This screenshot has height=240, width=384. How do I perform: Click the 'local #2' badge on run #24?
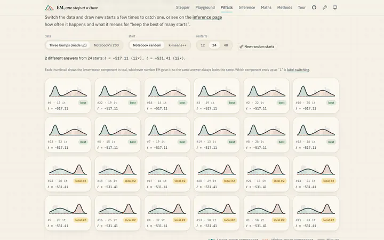tap(81, 181)
